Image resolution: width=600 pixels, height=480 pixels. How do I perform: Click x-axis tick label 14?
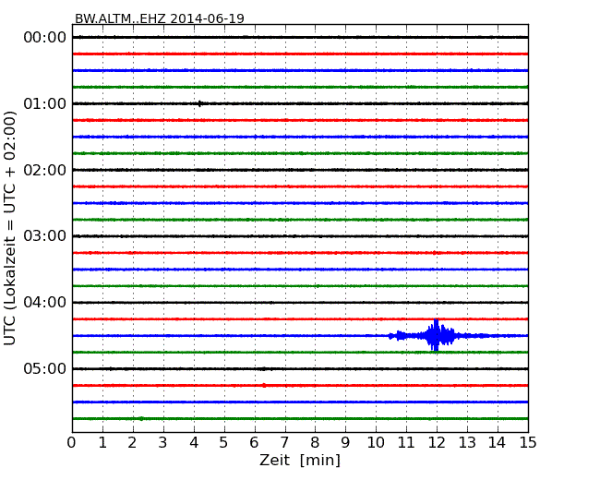(x=497, y=443)
